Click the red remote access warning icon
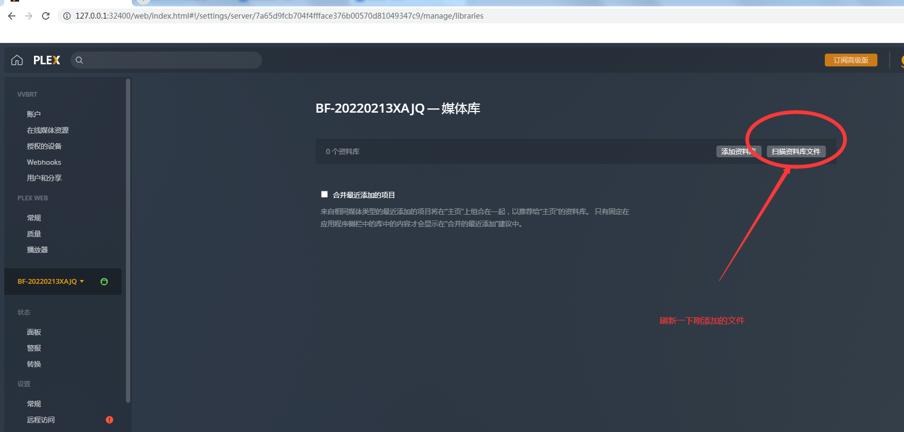Screen dimensions: 904x432 pos(109,420)
